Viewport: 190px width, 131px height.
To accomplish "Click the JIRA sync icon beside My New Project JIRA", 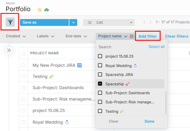I will tap(80, 65).
